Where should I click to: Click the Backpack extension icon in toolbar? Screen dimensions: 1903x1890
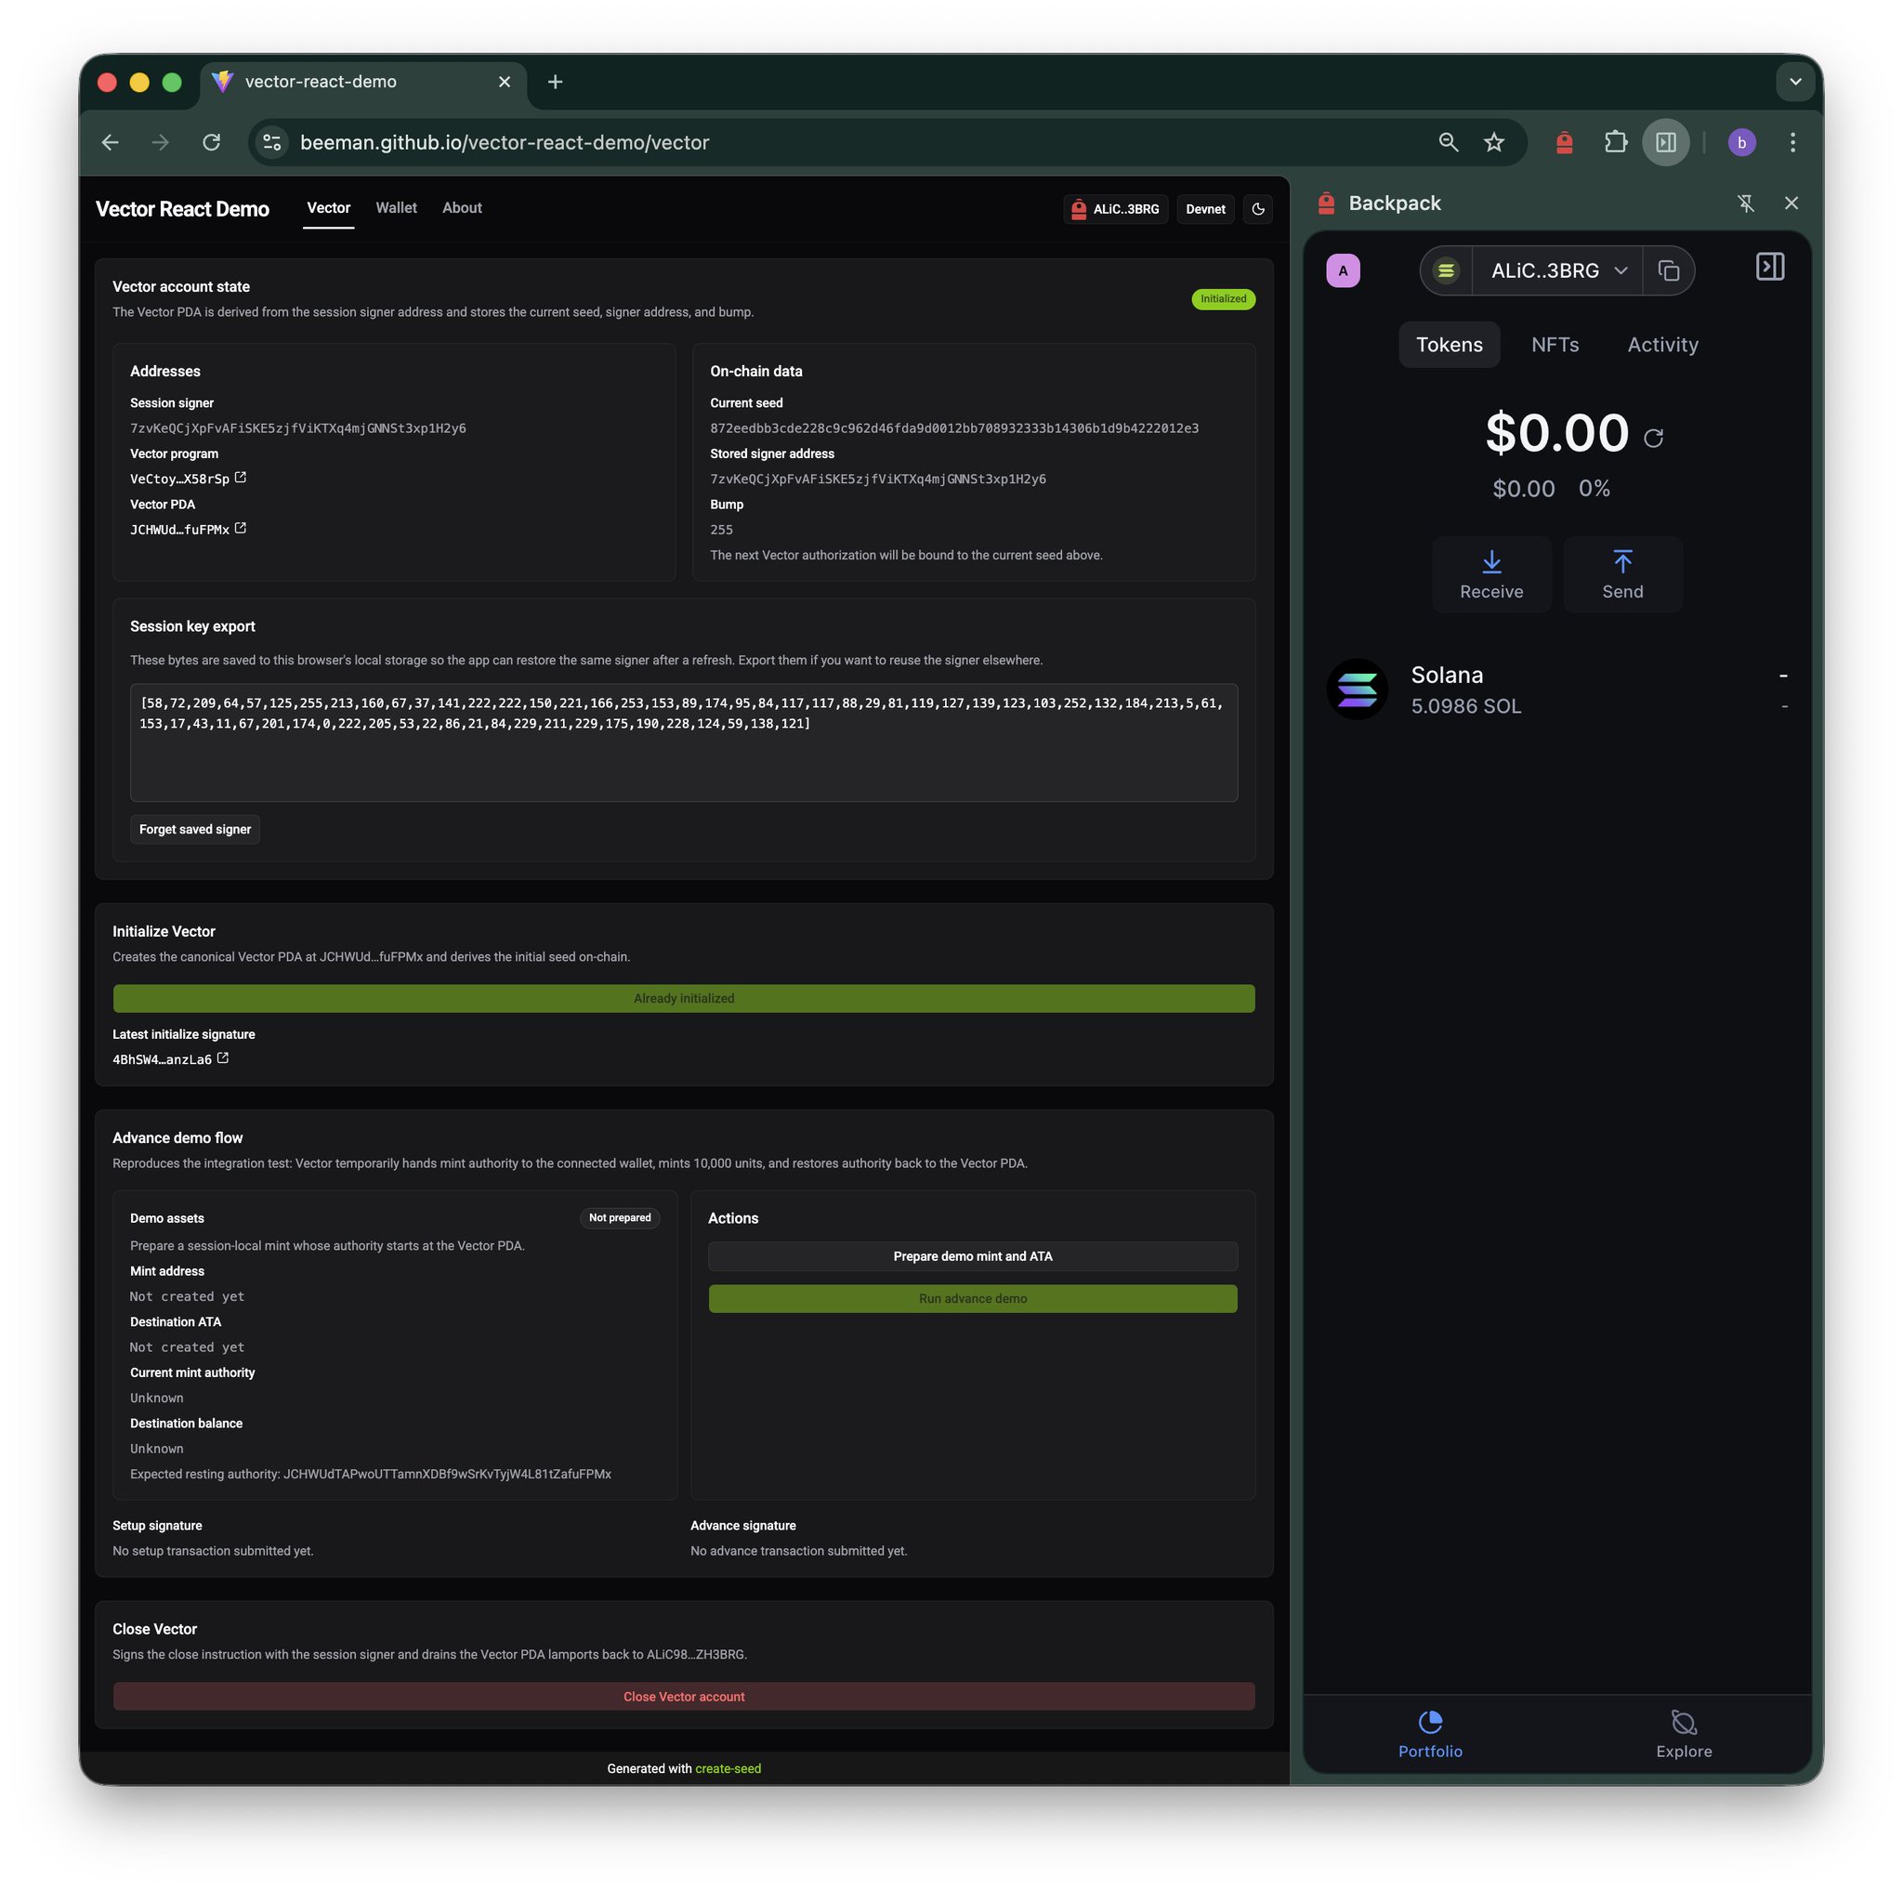point(1563,143)
